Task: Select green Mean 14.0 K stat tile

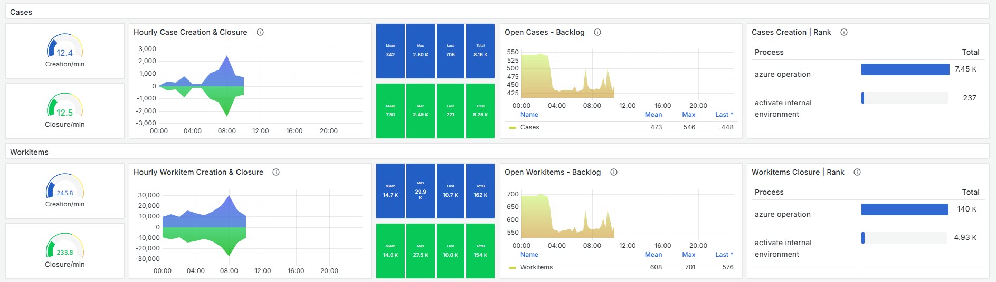Action: [391, 251]
